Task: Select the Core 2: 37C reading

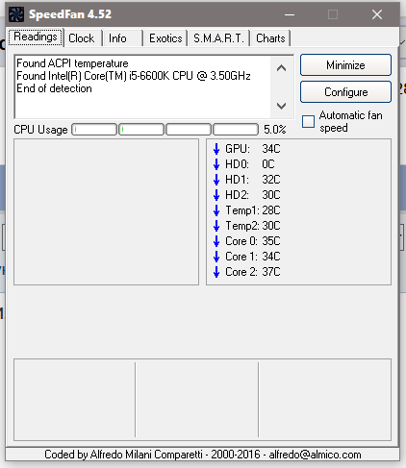Action: [253, 272]
